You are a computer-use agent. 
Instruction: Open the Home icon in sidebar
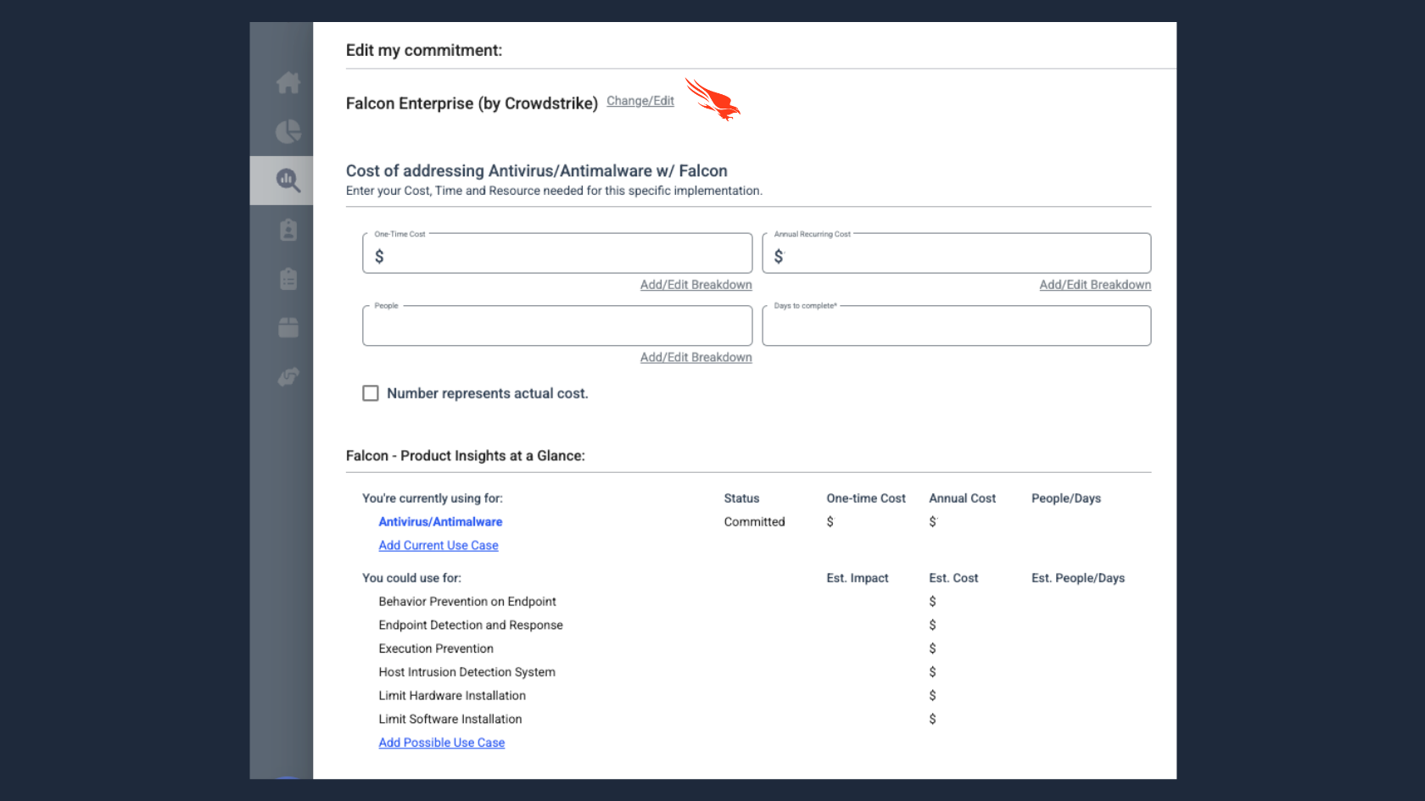point(288,82)
